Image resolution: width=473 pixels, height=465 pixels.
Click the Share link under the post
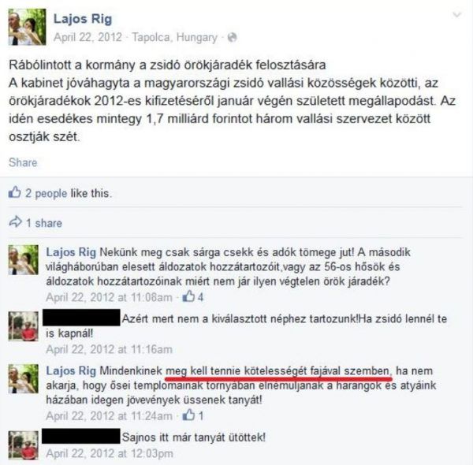point(23,162)
